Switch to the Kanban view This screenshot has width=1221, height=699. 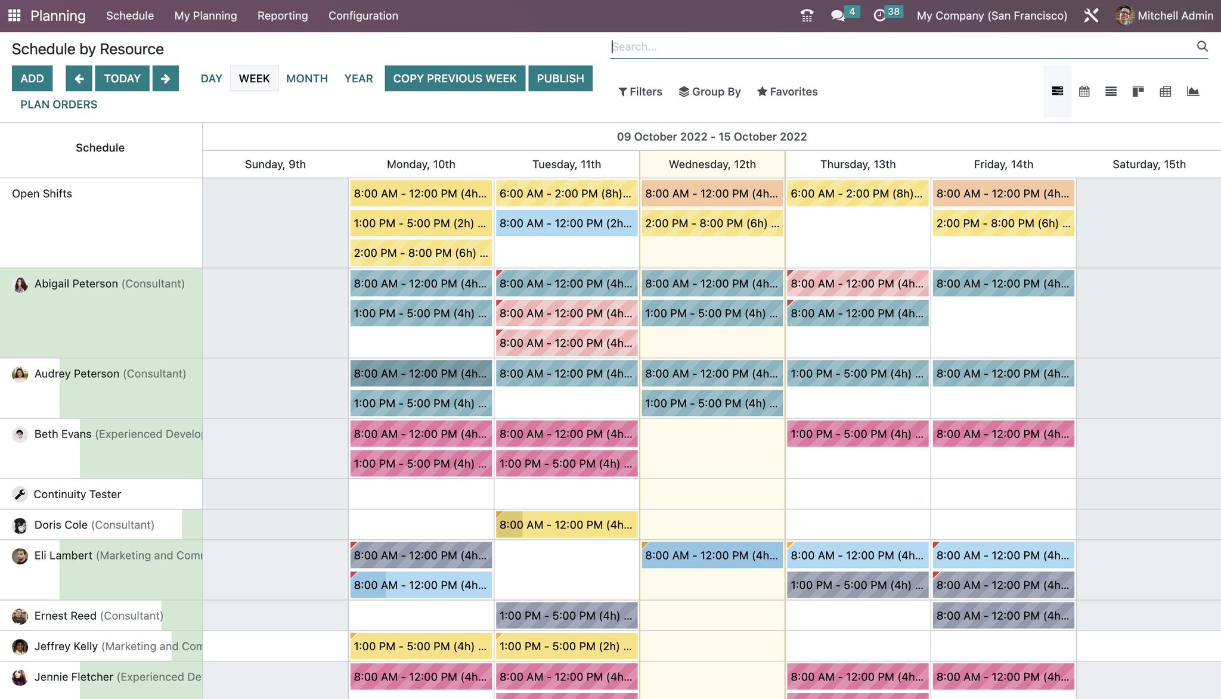click(1138, 91)
